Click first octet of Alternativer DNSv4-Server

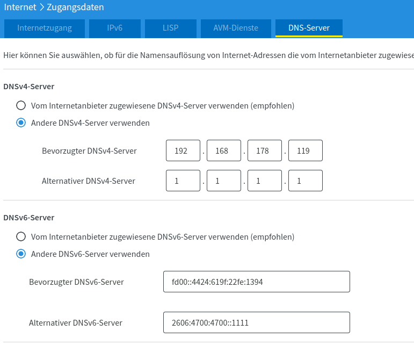183,181
